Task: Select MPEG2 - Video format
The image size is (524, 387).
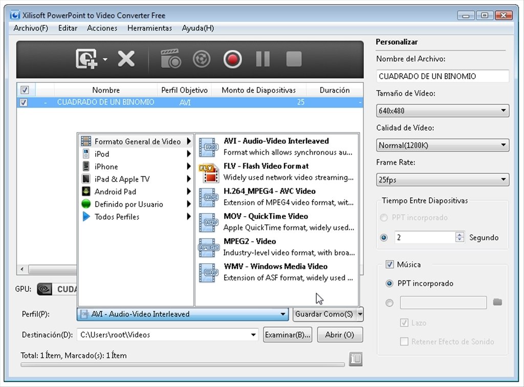Action: (277, 247)
